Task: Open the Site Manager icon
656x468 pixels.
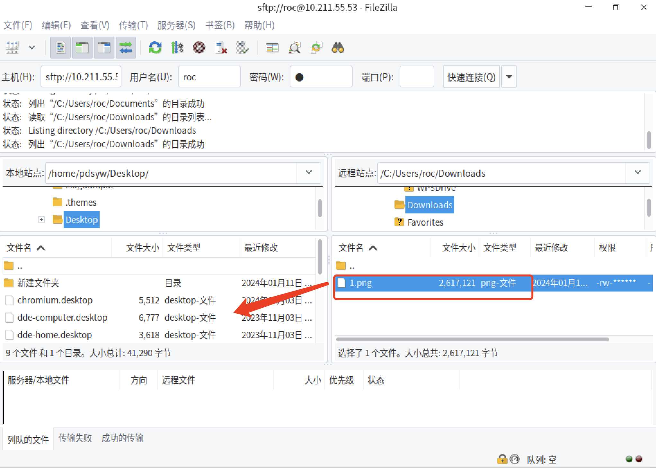Action: tap(13, 48)
